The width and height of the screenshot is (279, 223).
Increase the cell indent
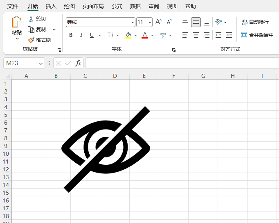coord(229,35)
